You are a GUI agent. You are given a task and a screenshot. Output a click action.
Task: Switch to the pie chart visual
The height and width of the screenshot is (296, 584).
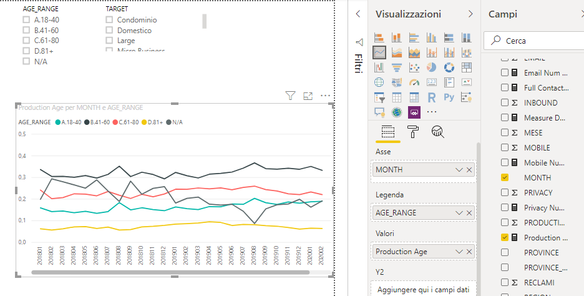[x=432, y=67]
